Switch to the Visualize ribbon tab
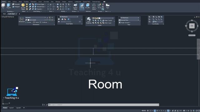 pos(26,2)
